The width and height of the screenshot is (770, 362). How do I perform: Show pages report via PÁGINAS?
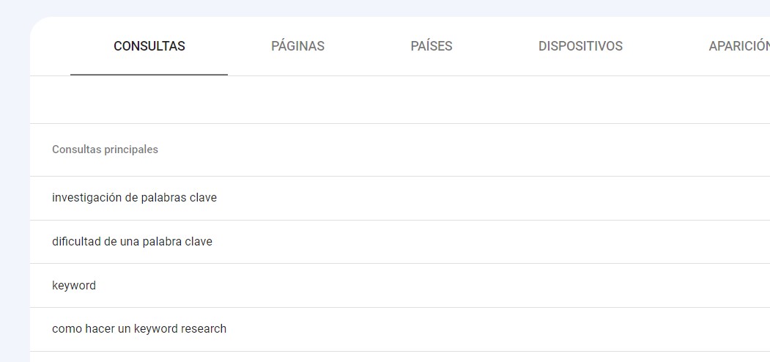(x=297, y=46)
